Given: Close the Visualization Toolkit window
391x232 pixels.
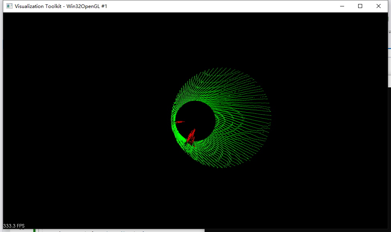Looking at the screenshot, I should click(379, 6).
